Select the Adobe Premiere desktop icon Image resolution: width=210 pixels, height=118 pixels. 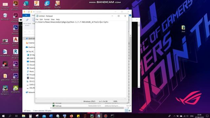click(x=15, y=66)
